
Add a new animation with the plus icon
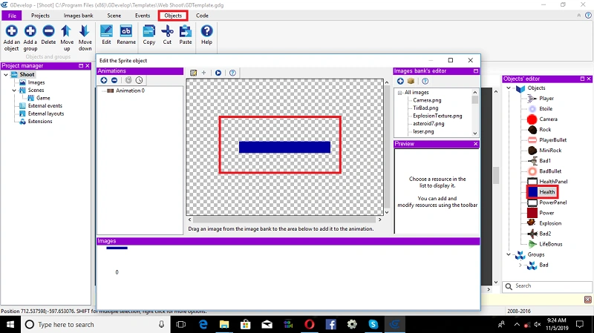click(104, 80)
